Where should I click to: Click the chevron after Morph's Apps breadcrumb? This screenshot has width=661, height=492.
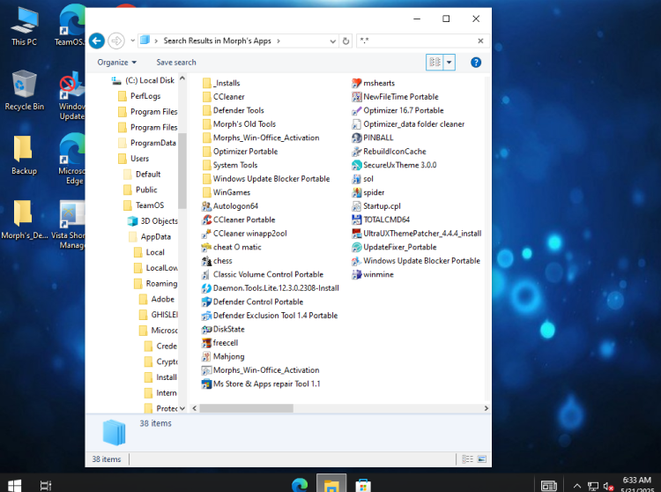coord(279,41)
